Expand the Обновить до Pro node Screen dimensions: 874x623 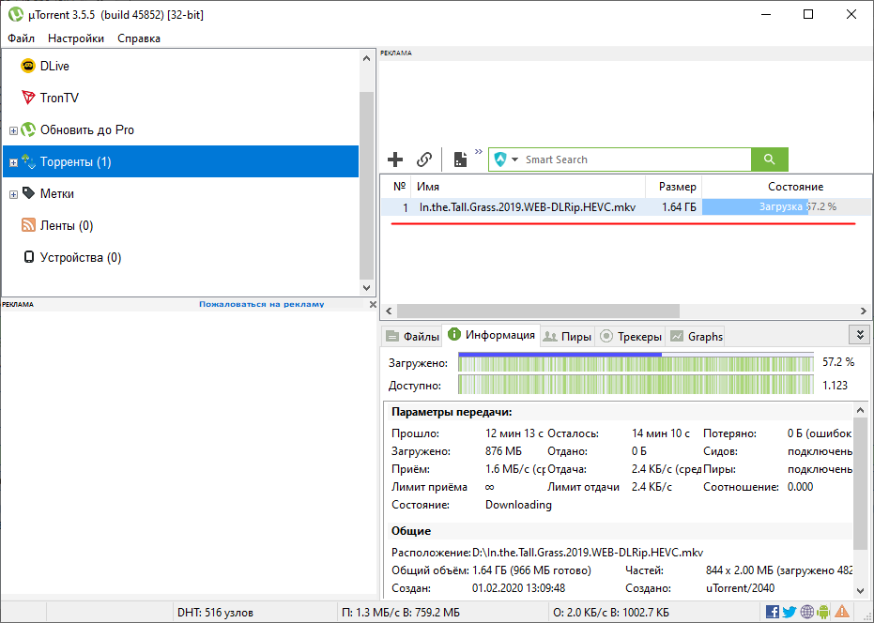(x=13, y=130)
